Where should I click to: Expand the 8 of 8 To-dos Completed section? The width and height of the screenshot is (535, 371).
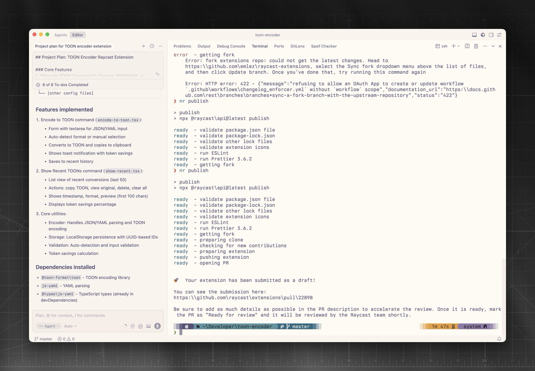[98, 85]
